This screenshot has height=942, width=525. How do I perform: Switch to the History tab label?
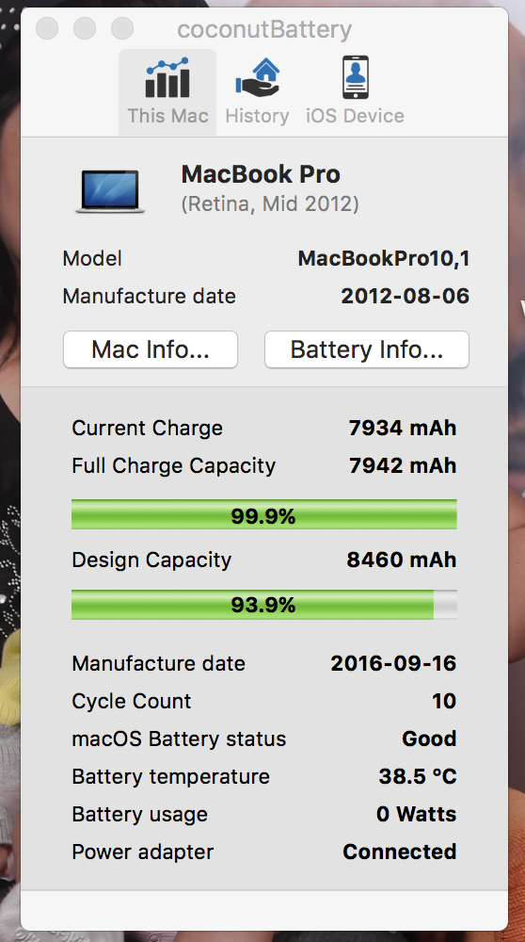click(x=258, y=115)
